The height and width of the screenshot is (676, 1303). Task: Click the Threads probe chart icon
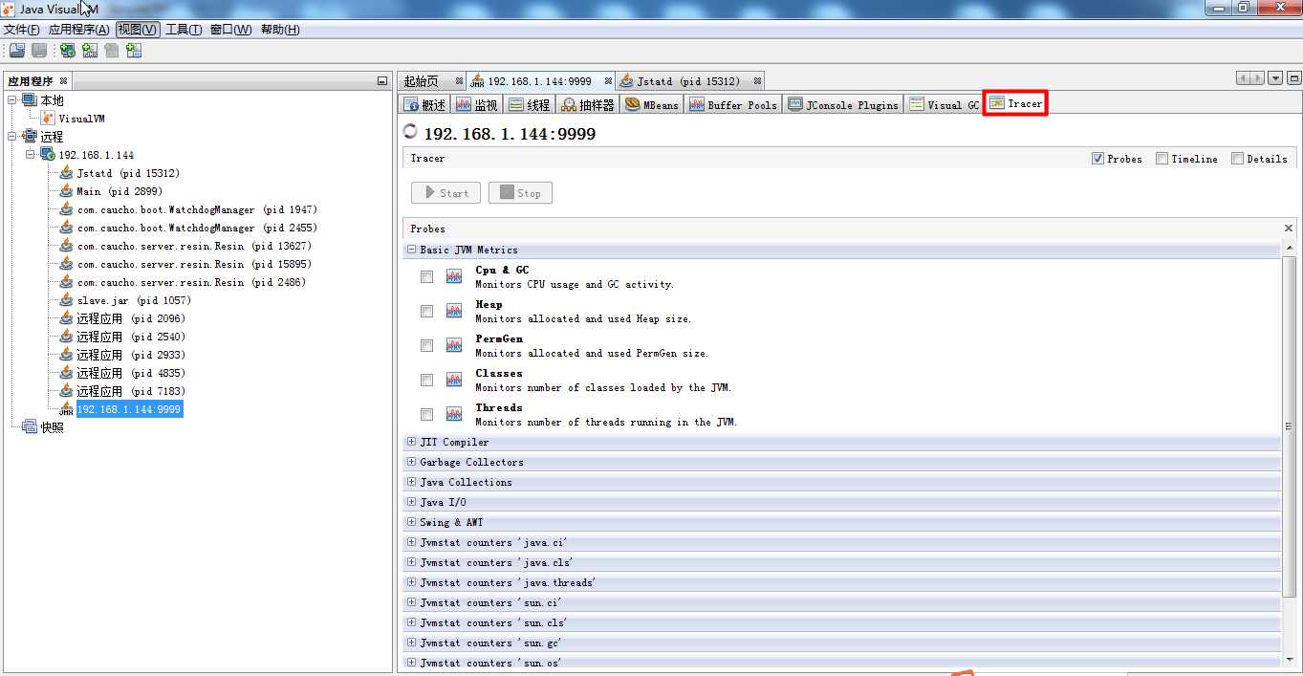[454, 414]
